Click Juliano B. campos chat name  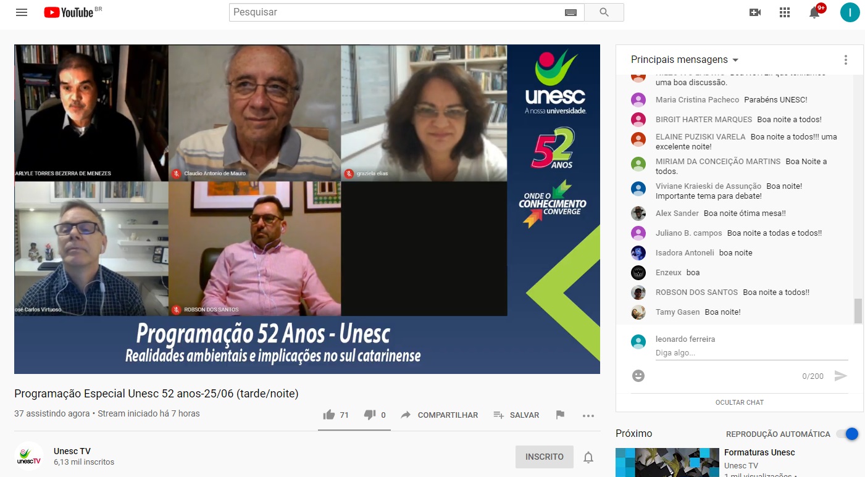click(x=688, y=233)
